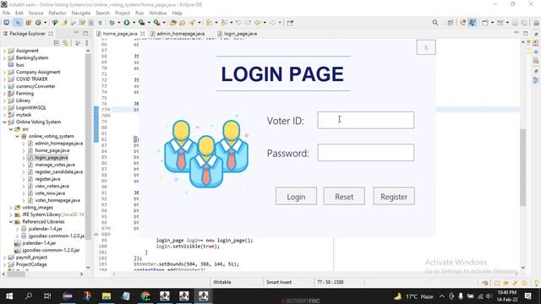Switch to the login_page.java editor tab

coord(240,34)
